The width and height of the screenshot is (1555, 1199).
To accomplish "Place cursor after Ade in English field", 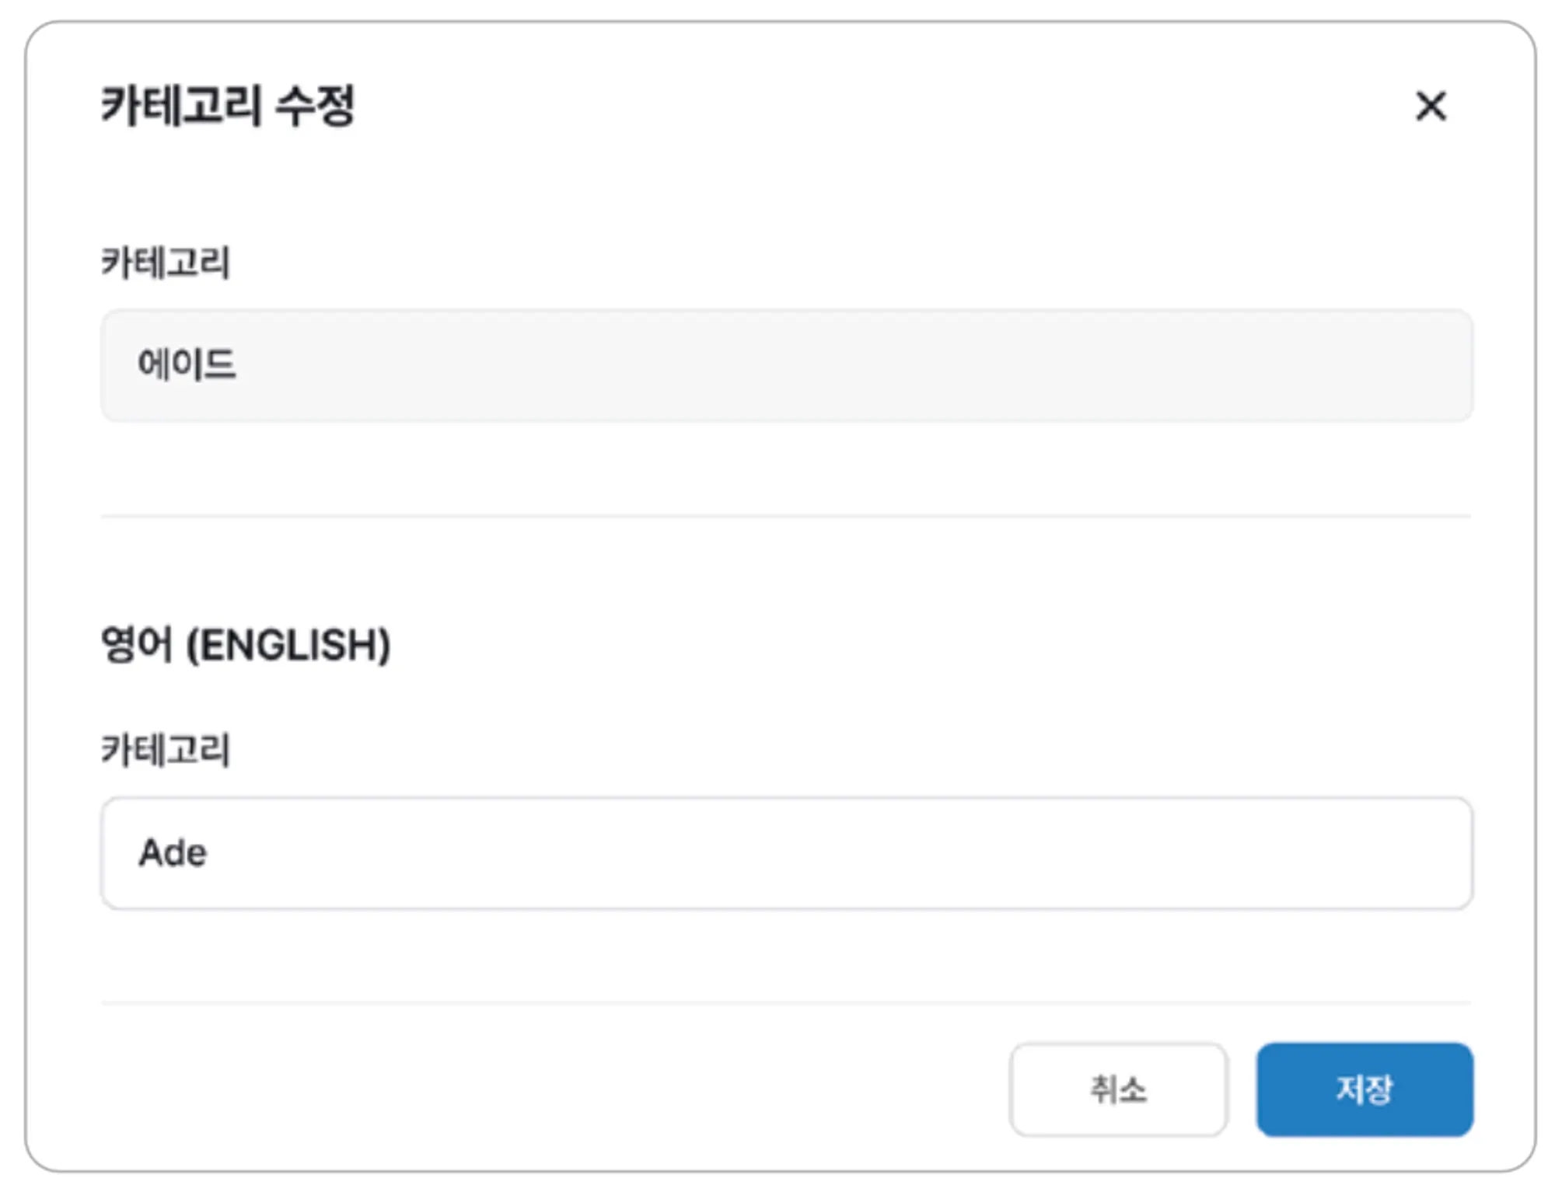I will 210,852.
